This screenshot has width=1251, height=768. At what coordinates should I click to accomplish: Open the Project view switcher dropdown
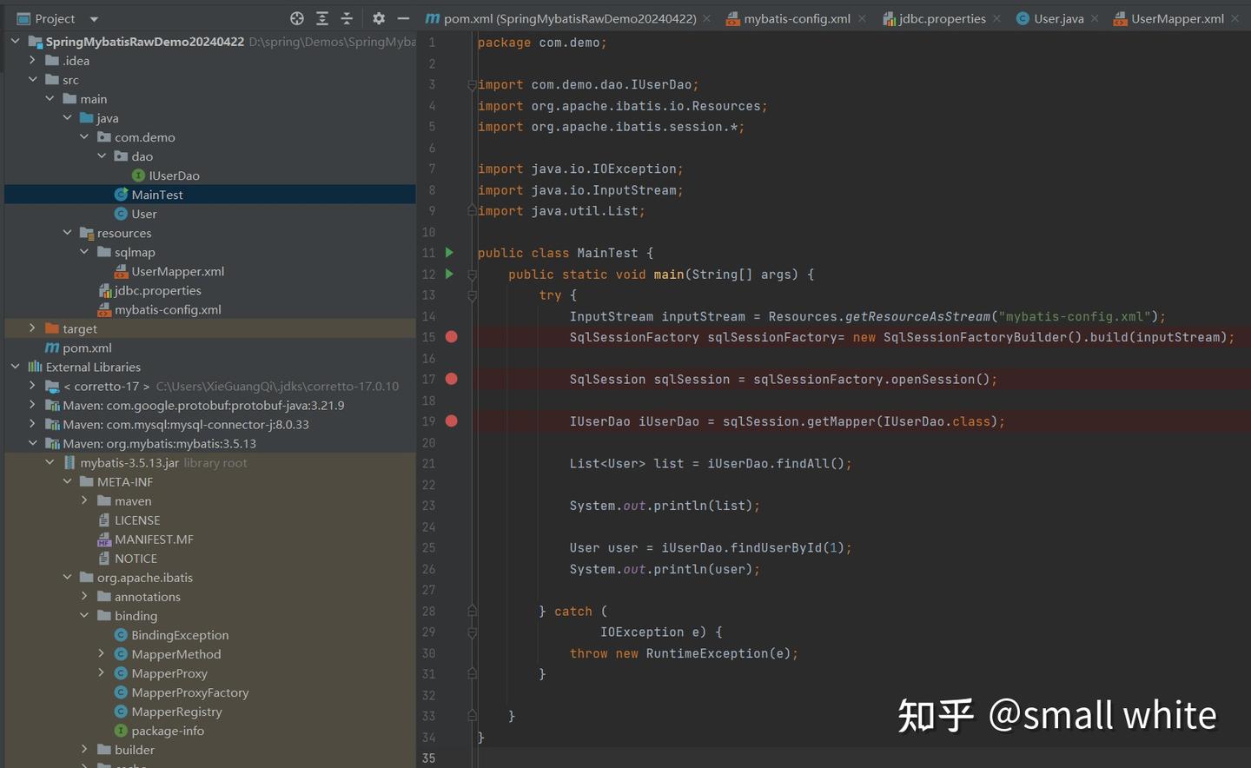tap(93, 17)
